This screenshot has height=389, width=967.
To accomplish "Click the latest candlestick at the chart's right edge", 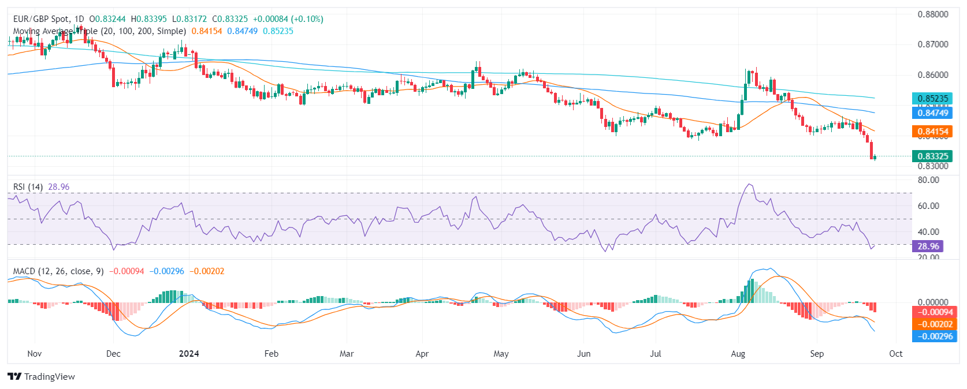I will pyautogui.click(x=875, y=157).
